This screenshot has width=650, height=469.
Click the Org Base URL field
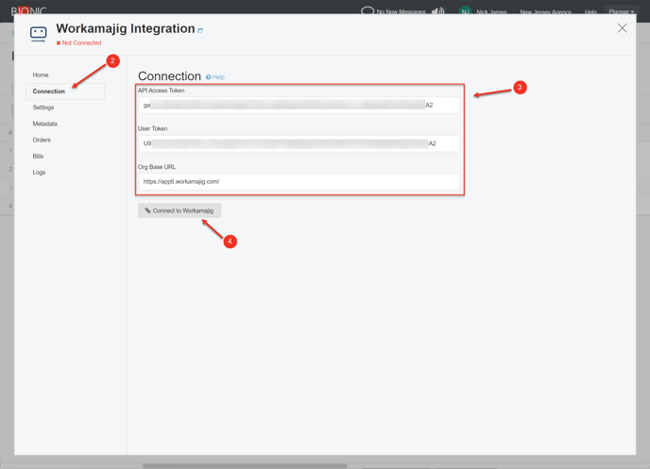click(x=299, y=181)
